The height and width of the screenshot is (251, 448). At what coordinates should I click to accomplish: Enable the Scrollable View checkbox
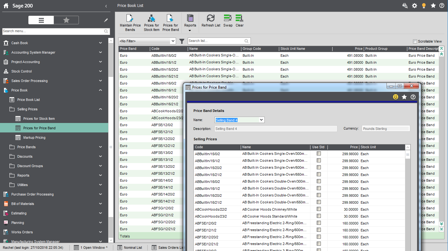[x=415, y=41]
